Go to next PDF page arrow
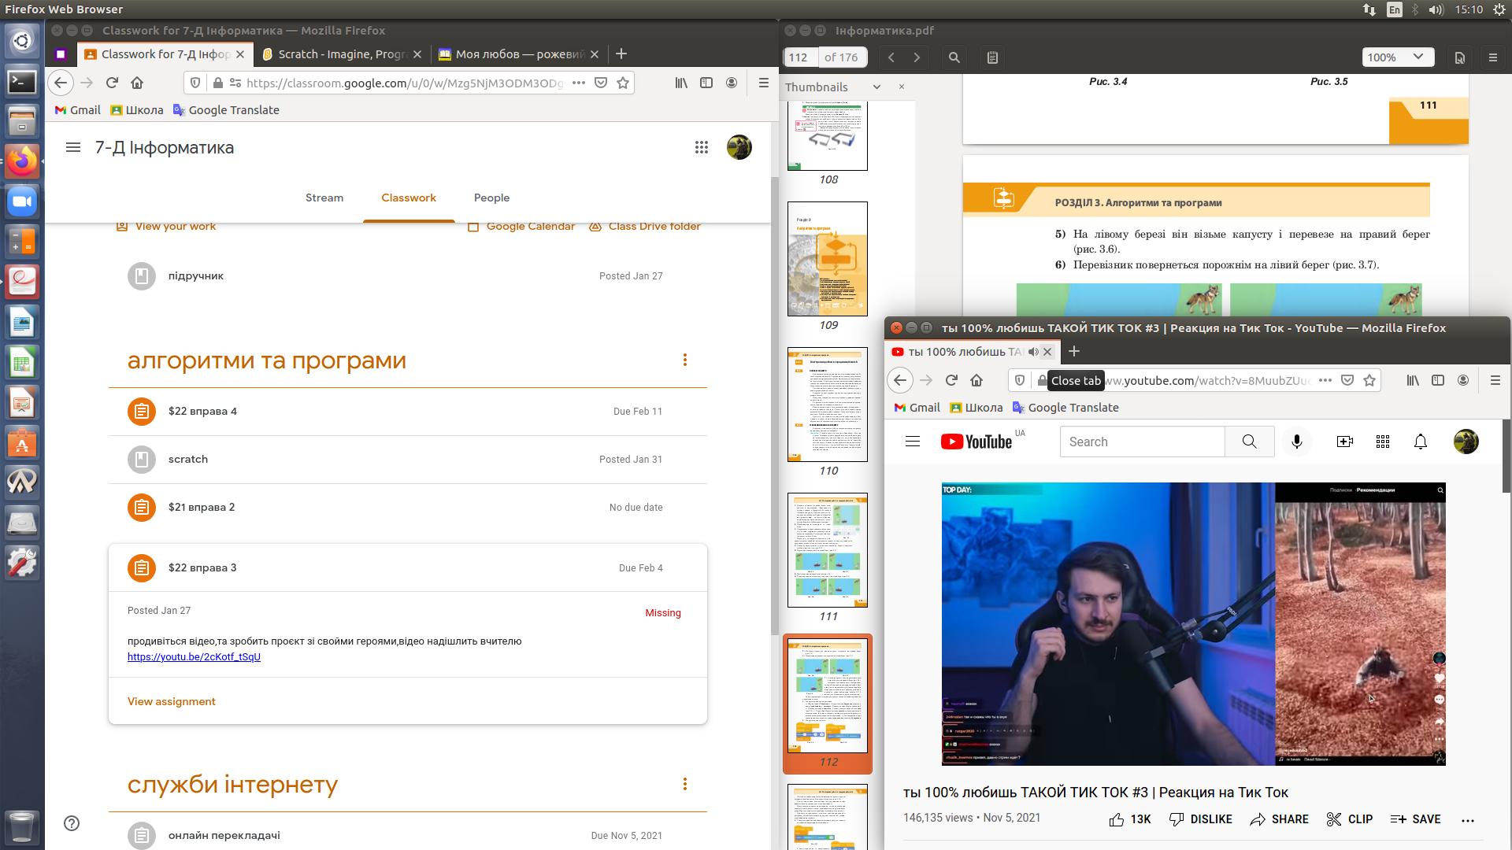1512x850 pixels. (x=917, y=57)
